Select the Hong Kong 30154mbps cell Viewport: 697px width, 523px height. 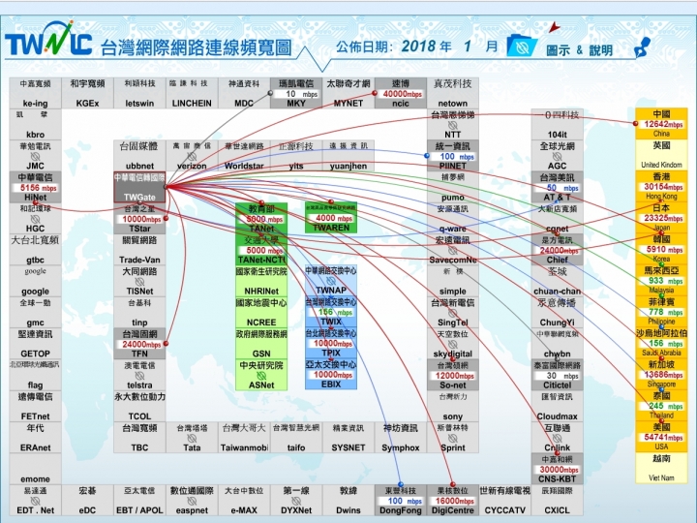pyautogui.click(x=661, y=186)
